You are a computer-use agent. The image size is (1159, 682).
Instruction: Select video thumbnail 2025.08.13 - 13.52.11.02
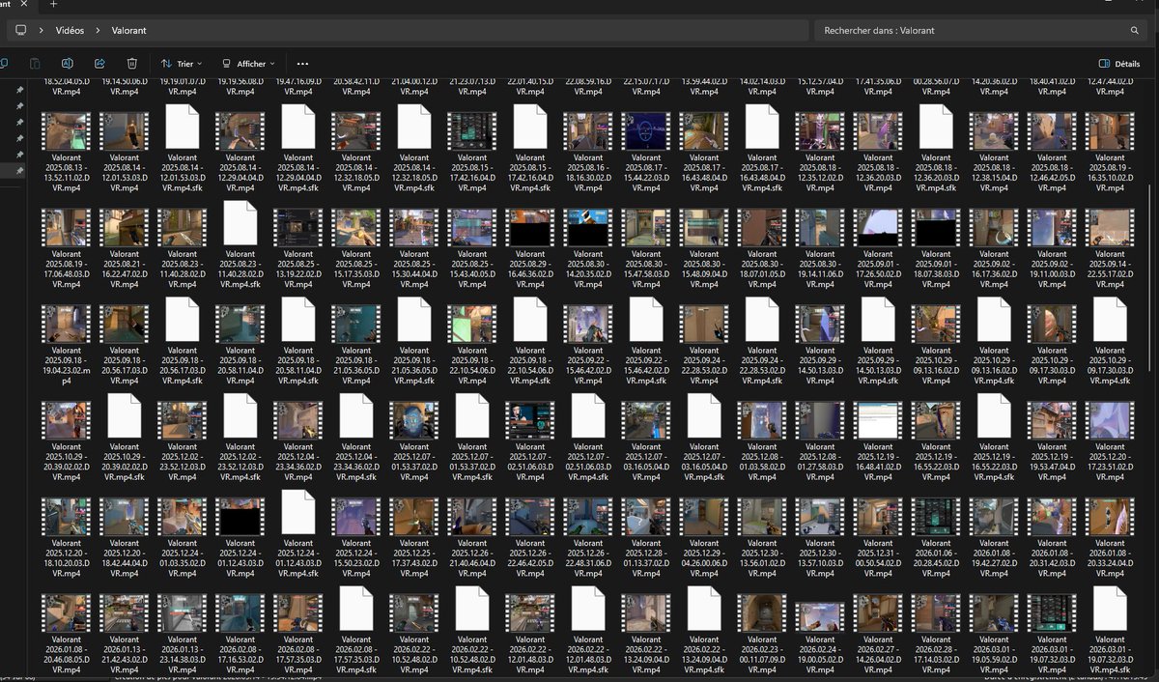click(67, 130)
